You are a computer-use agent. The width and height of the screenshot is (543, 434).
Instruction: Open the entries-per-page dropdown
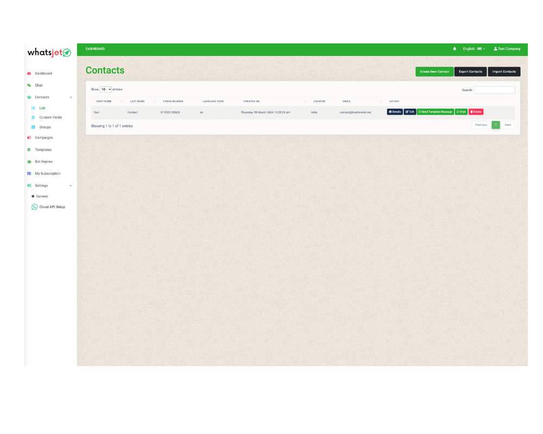coord(105,90)
